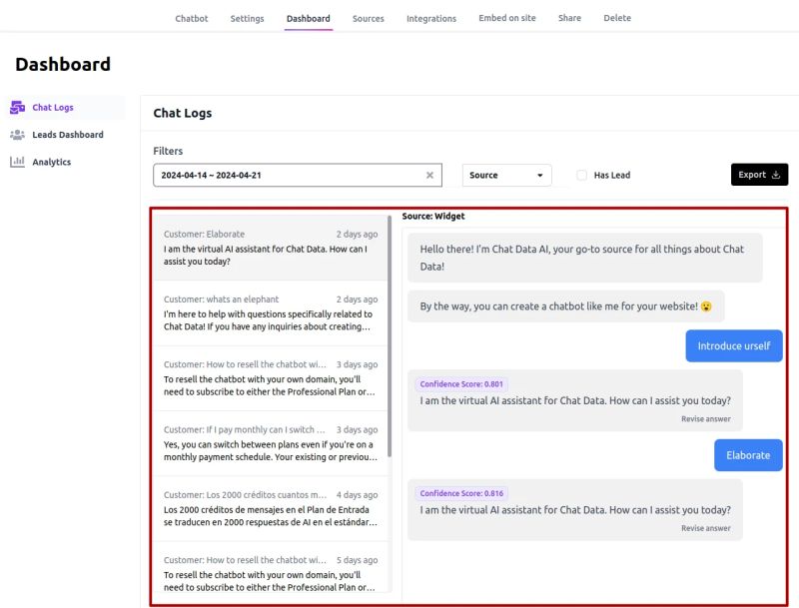This screenshot has height=608, width=799.
Task: Click the 'Elaborate' blue message bubble
Action: [748, 455]
